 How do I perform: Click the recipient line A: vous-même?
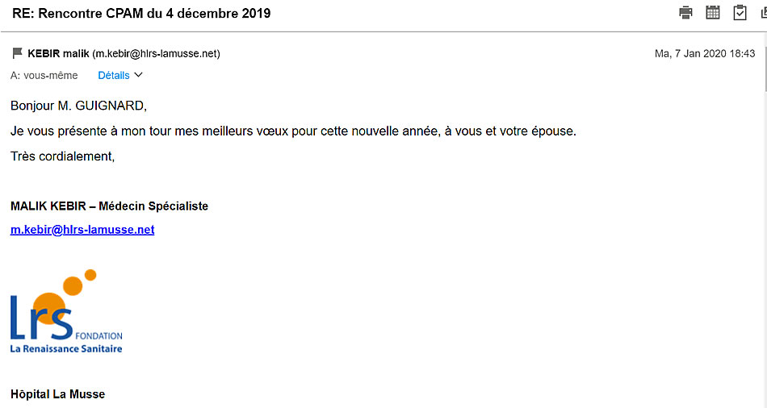tap(44, 76)
